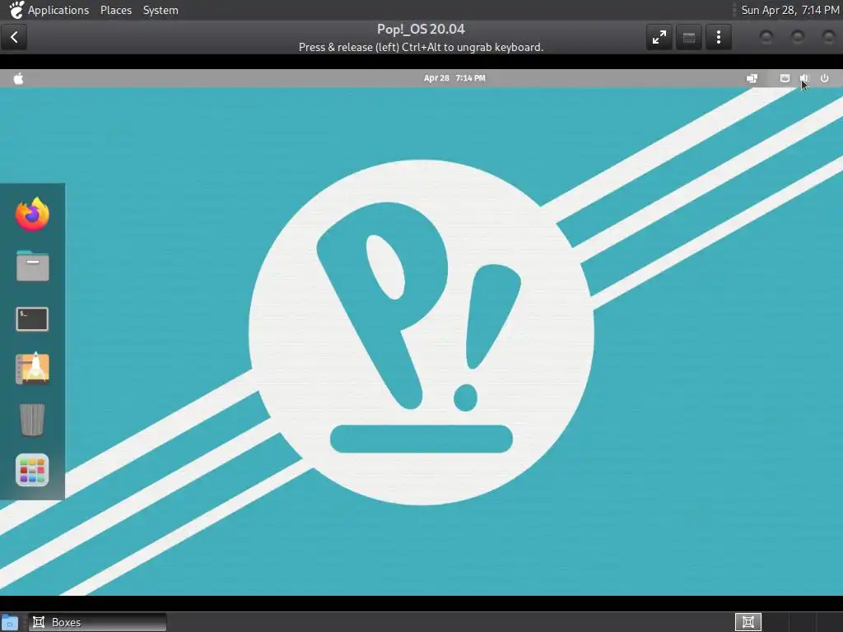Viewport: 843px width, 632px height.
Task: Open the guest Apr 28 7:14 PM clock
Action: (454, 78)
